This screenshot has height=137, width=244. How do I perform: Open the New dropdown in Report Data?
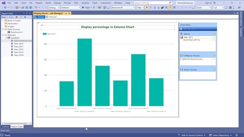pyautogui.click(x=5, y=17)
